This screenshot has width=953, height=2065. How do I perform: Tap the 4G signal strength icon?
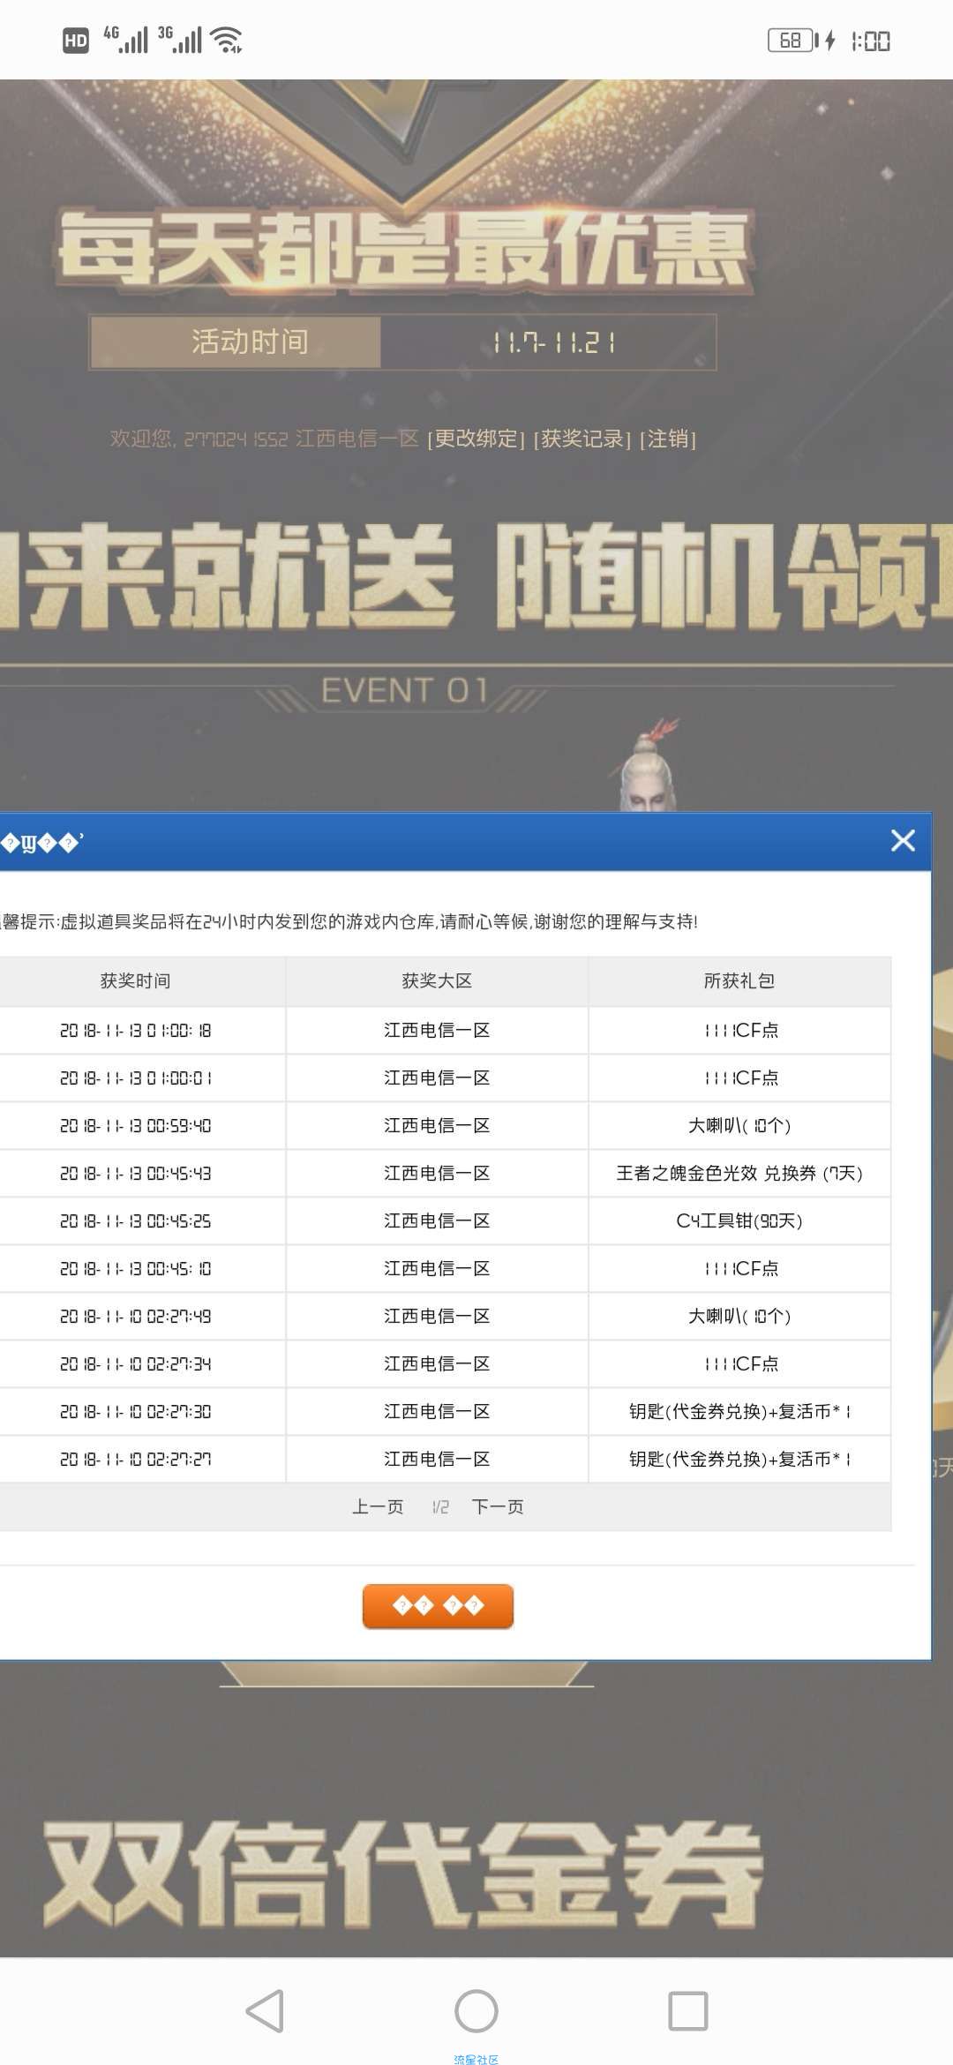tap(126, 40)
